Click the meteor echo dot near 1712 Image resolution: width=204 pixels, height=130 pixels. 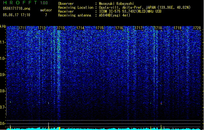(49, 103)
